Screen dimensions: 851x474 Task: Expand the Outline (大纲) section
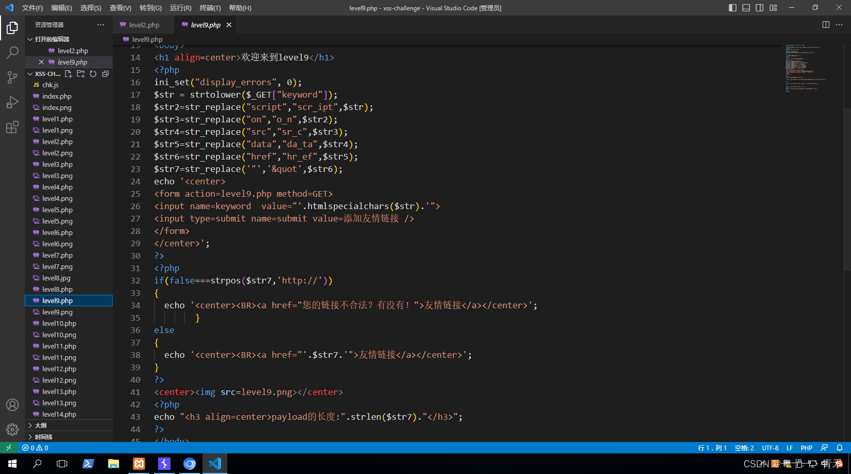(x=69, y=425)
